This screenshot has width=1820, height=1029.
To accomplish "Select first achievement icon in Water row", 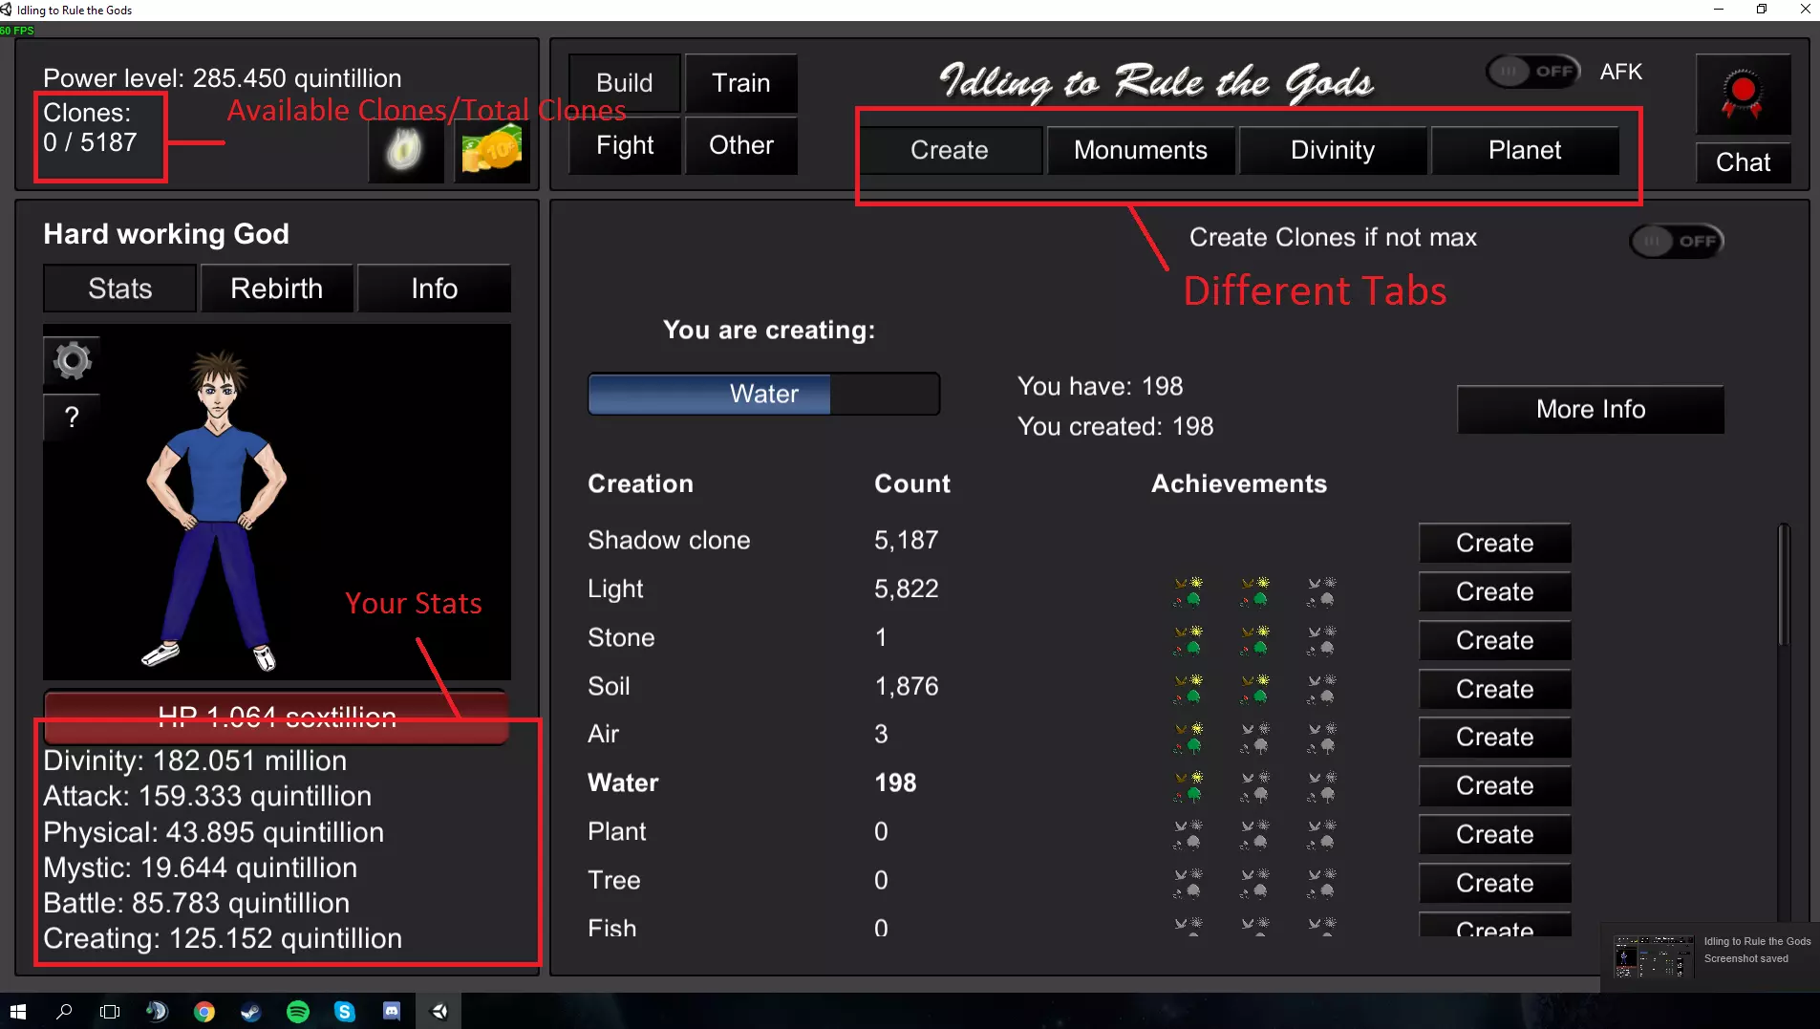I will click(x=1188, y=786).
